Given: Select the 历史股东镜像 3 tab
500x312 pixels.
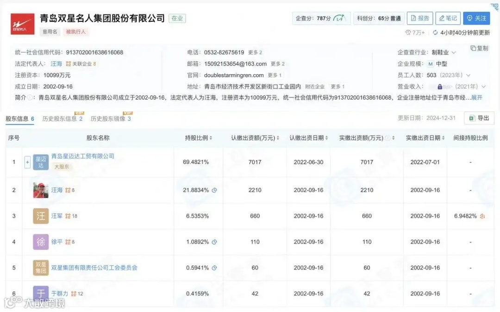Looking at the screenshot, I should point(111,119).
